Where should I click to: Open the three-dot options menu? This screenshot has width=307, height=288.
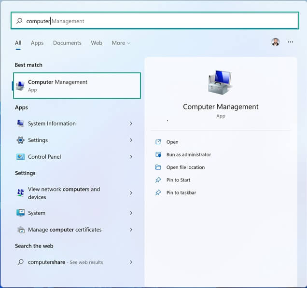tap(291, 42)
